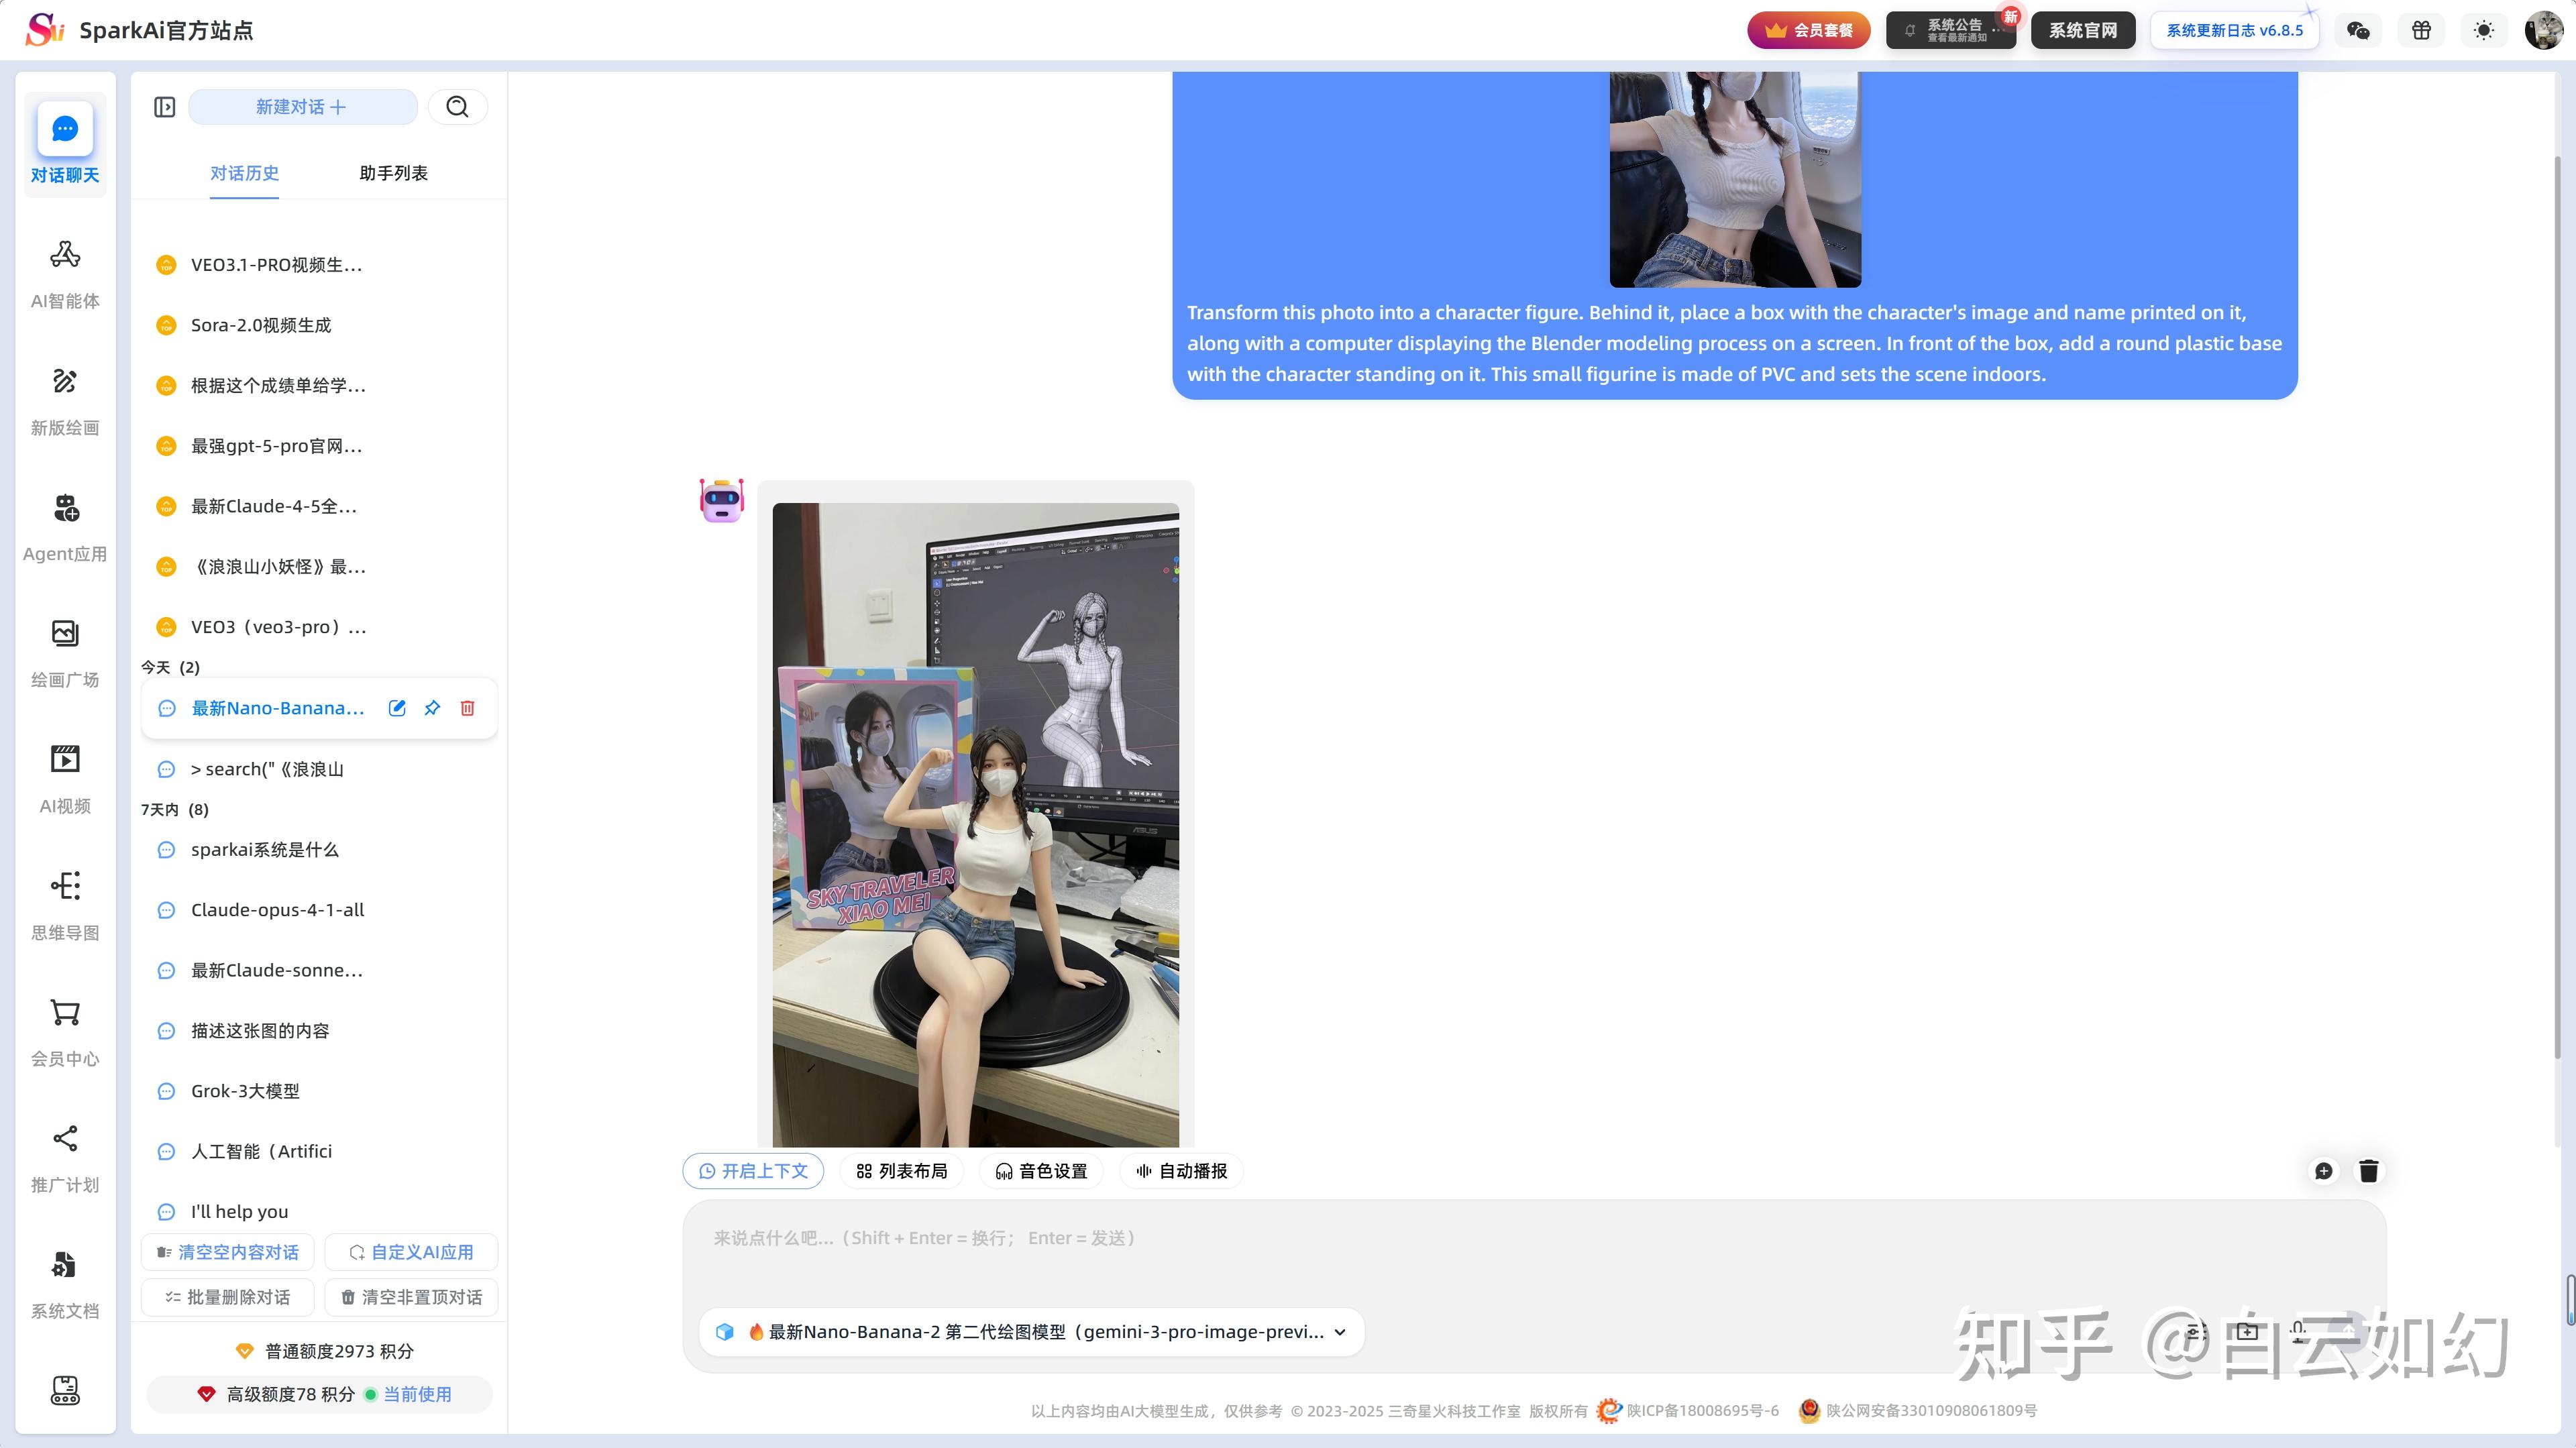Open the gift box icon in header
2576x1448 pixels.
point(2421,30)
